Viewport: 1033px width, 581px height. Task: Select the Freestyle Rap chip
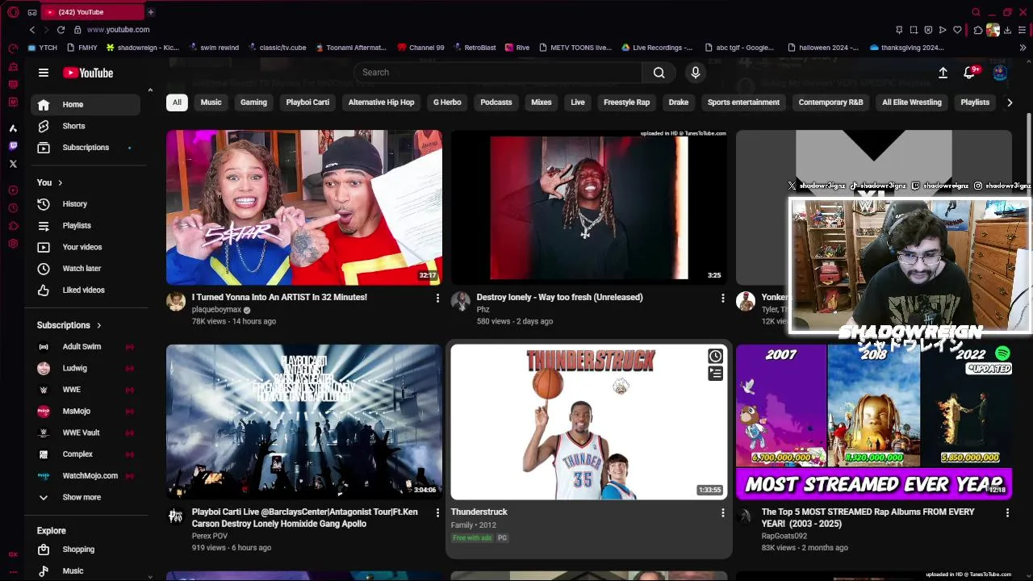pyautogui.click(x=626, y=102)
